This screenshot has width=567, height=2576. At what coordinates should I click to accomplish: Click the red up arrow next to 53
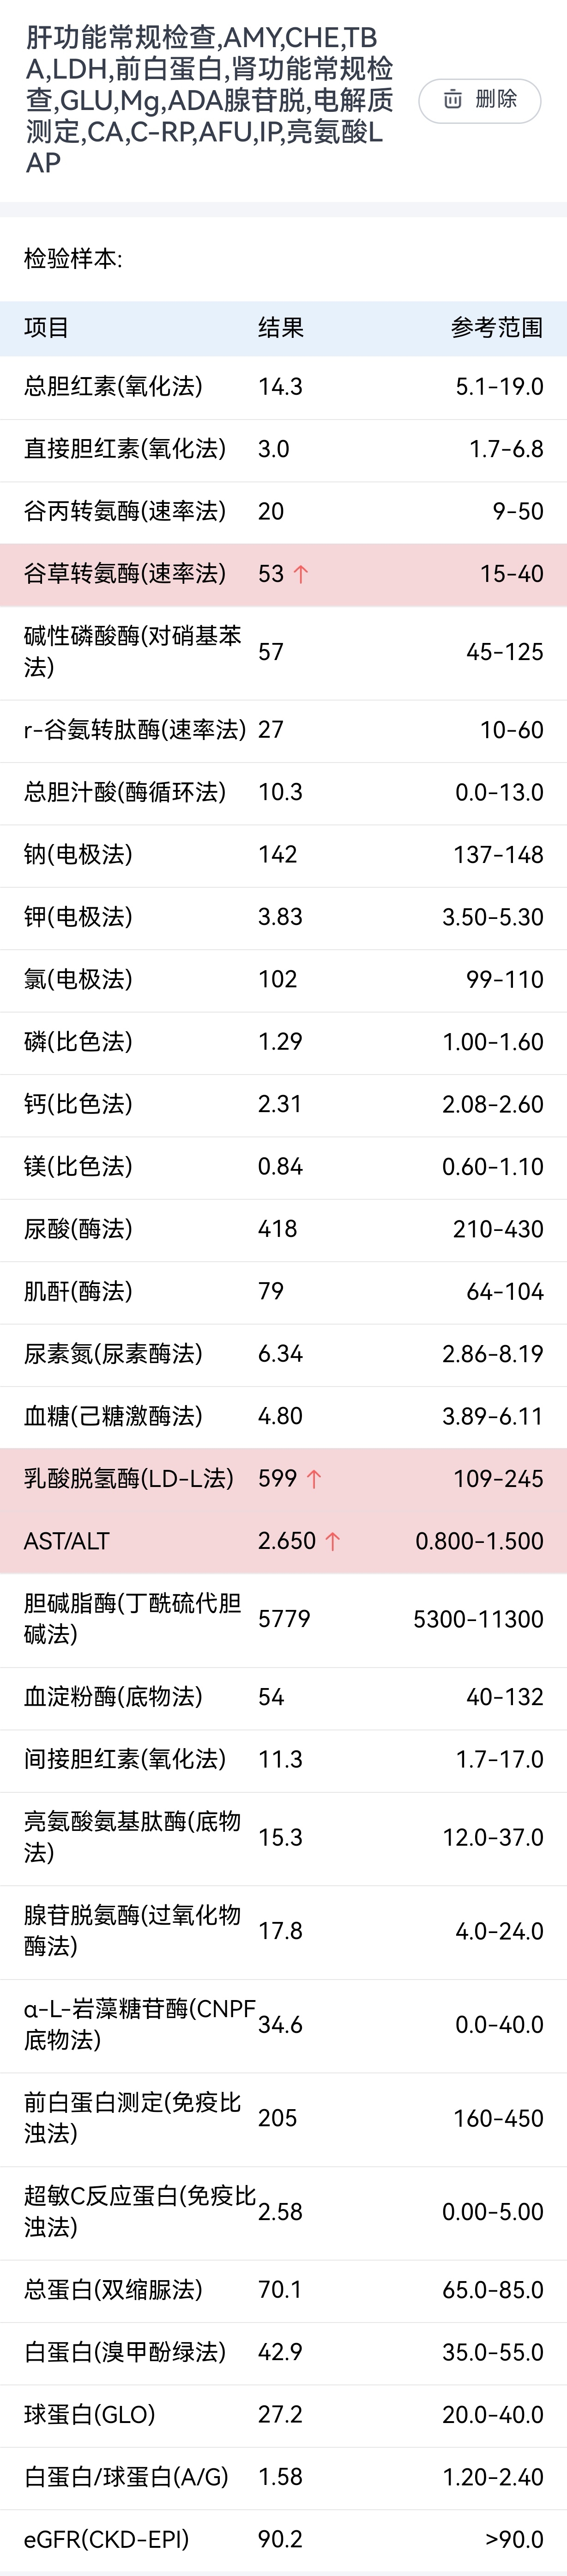point(301,574)
